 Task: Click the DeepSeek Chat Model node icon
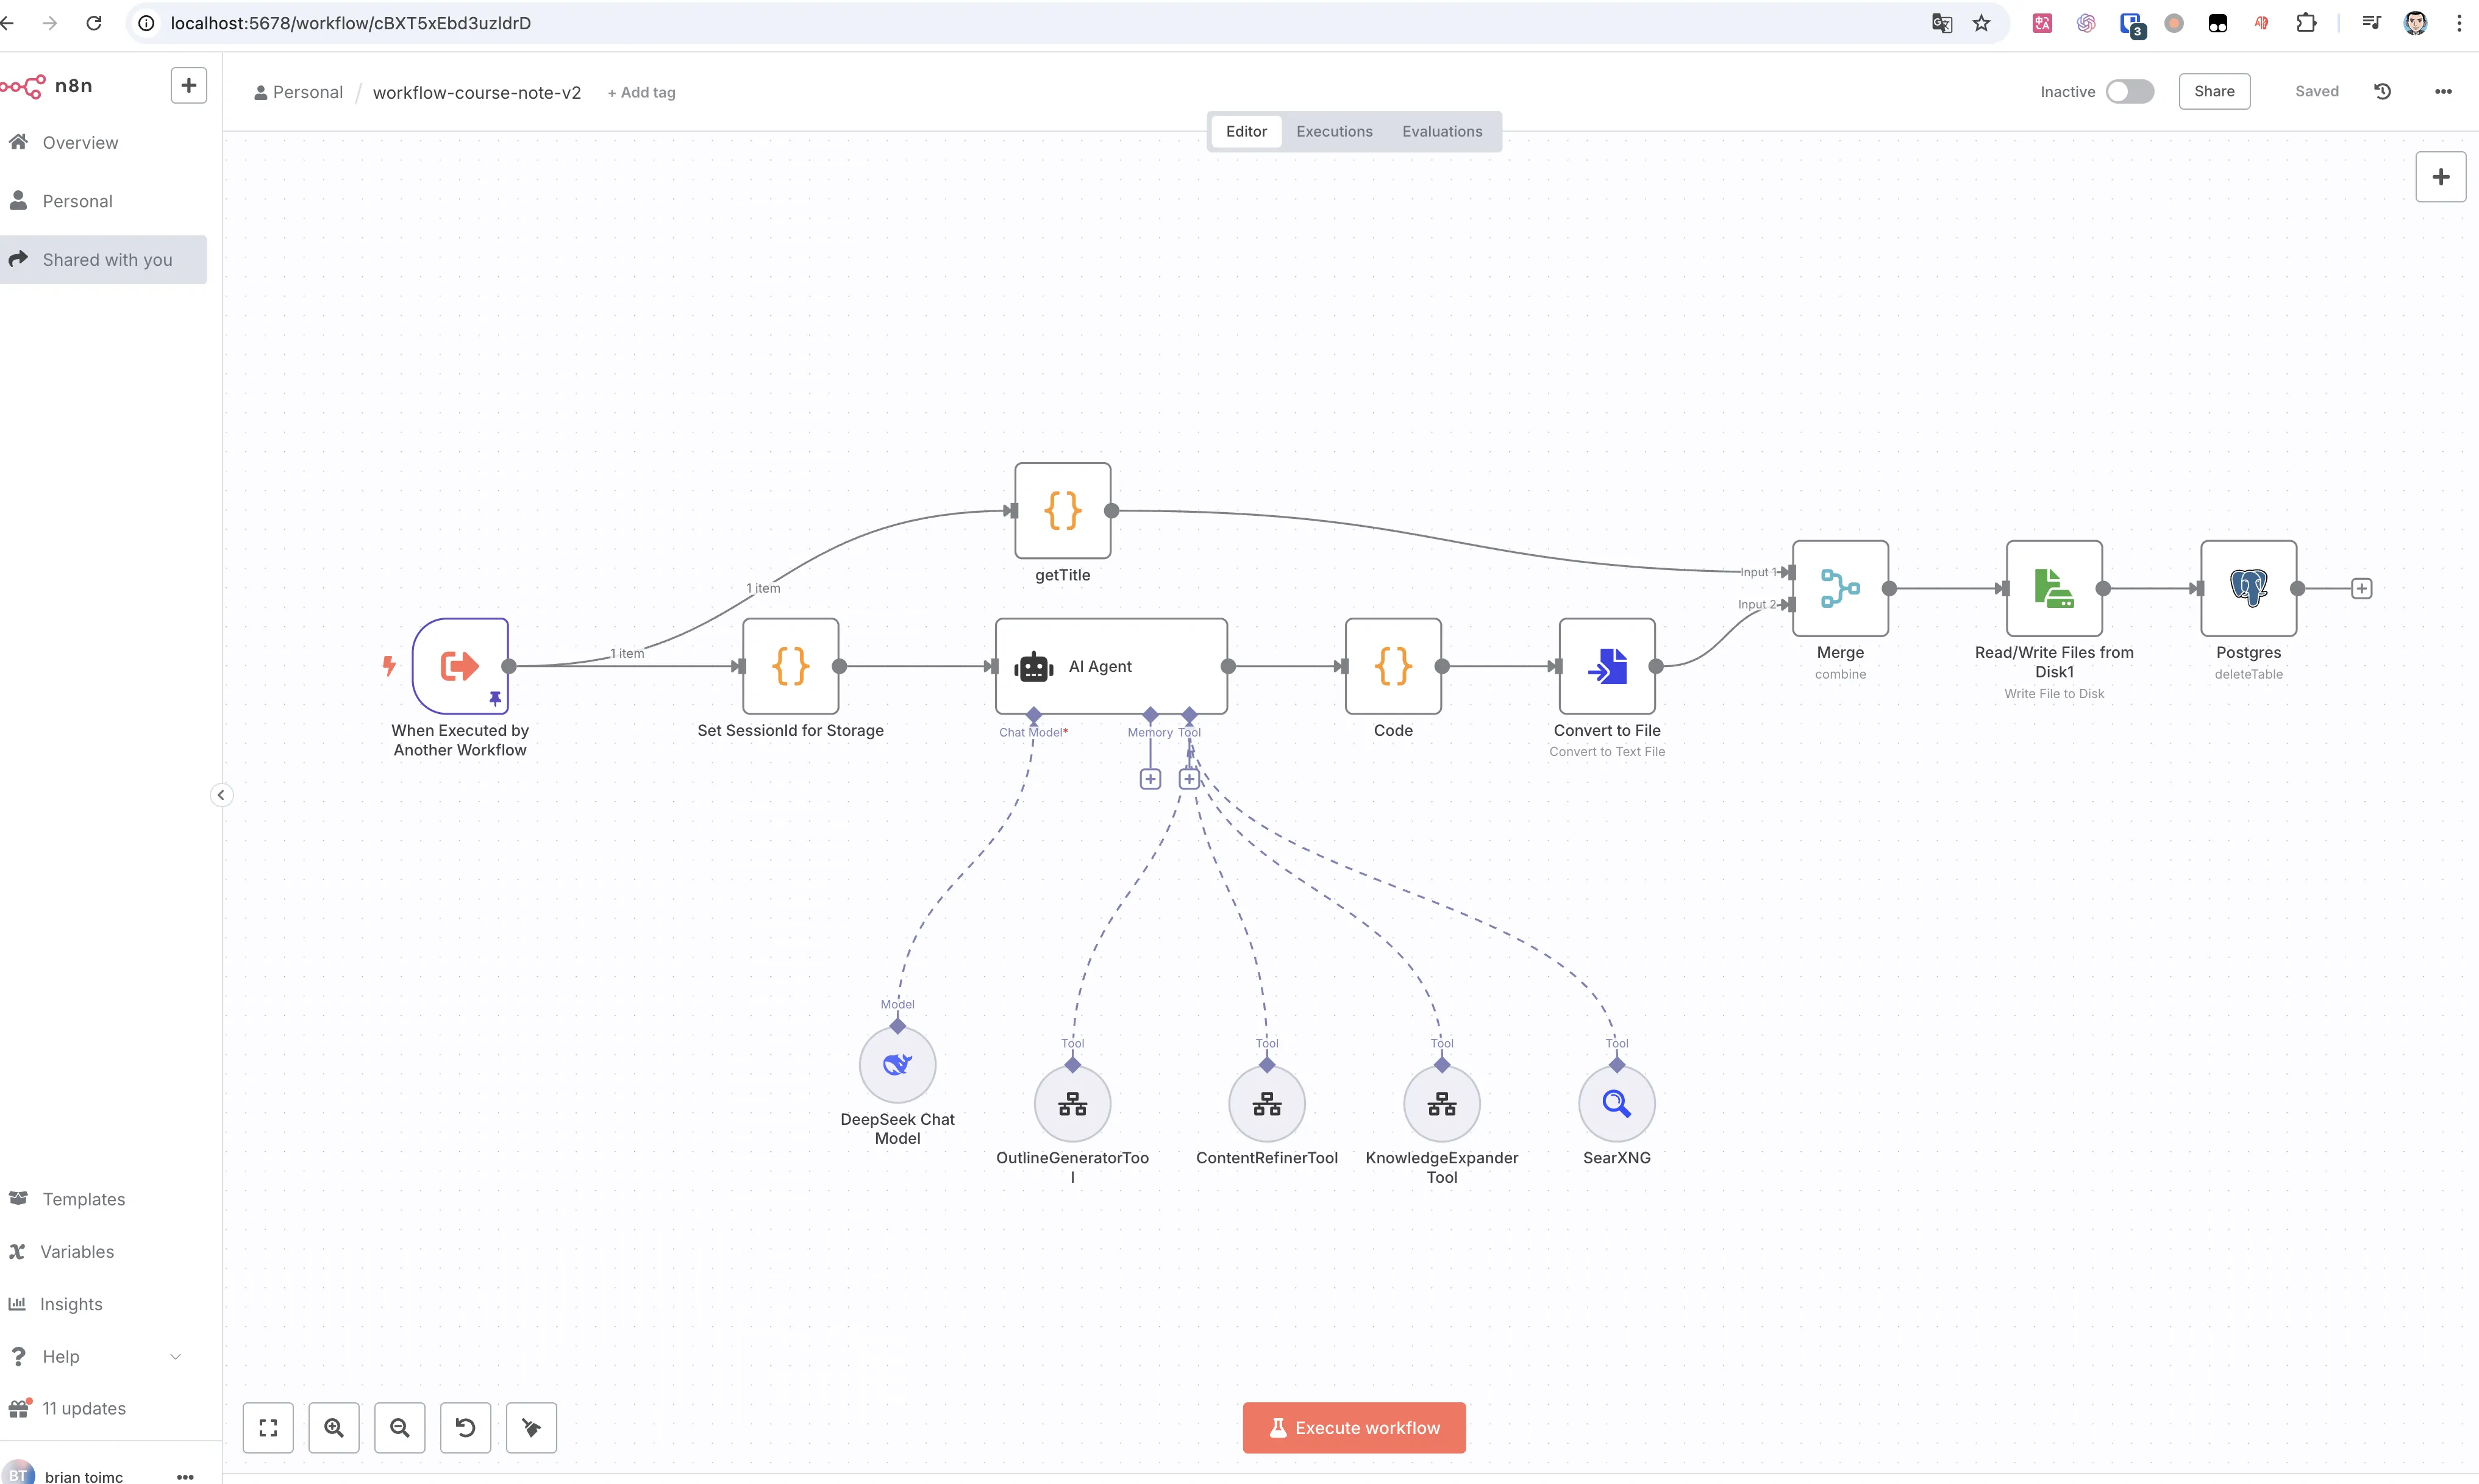[x=897, y=1064]
